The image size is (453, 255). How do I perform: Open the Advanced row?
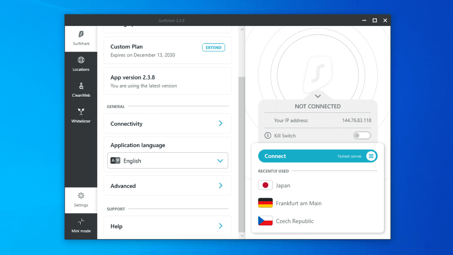(167, 186)
